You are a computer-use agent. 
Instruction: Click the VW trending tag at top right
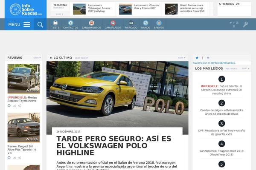(x=238, y=4)
